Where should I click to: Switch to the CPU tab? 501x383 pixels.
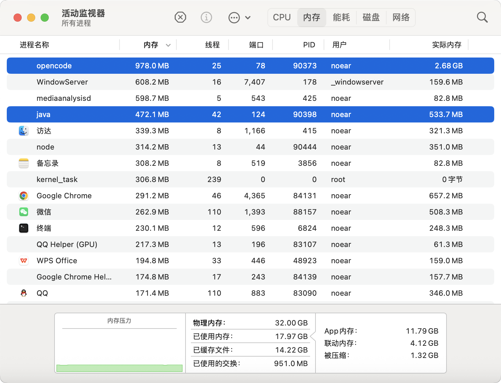pos(282,17)
